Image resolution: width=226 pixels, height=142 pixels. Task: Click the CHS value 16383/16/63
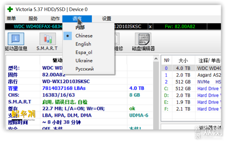point(59,95)
